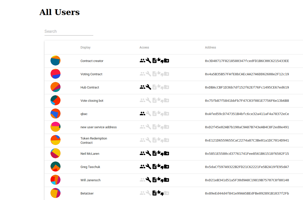The image size is (303, 200).
Task: Click the Display column header
Action: tap(85, 47)
